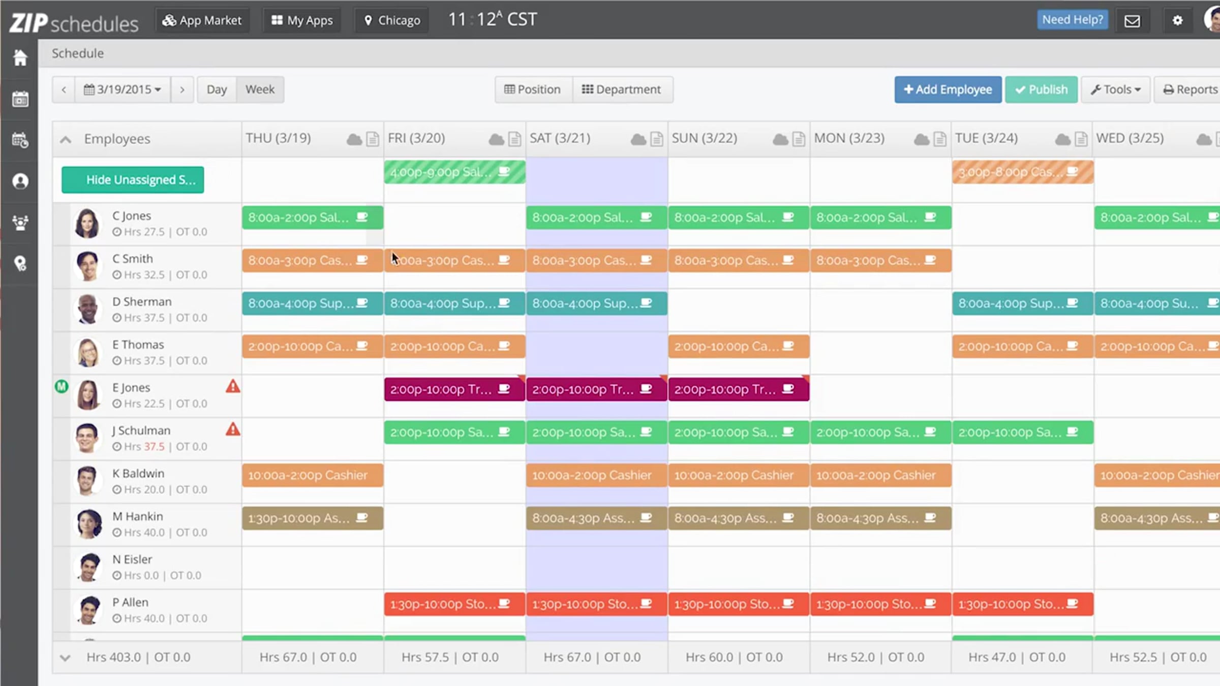Collapse the Employees list chevron
Viewport: 1220px width, 686px height.
click(66, 139)
